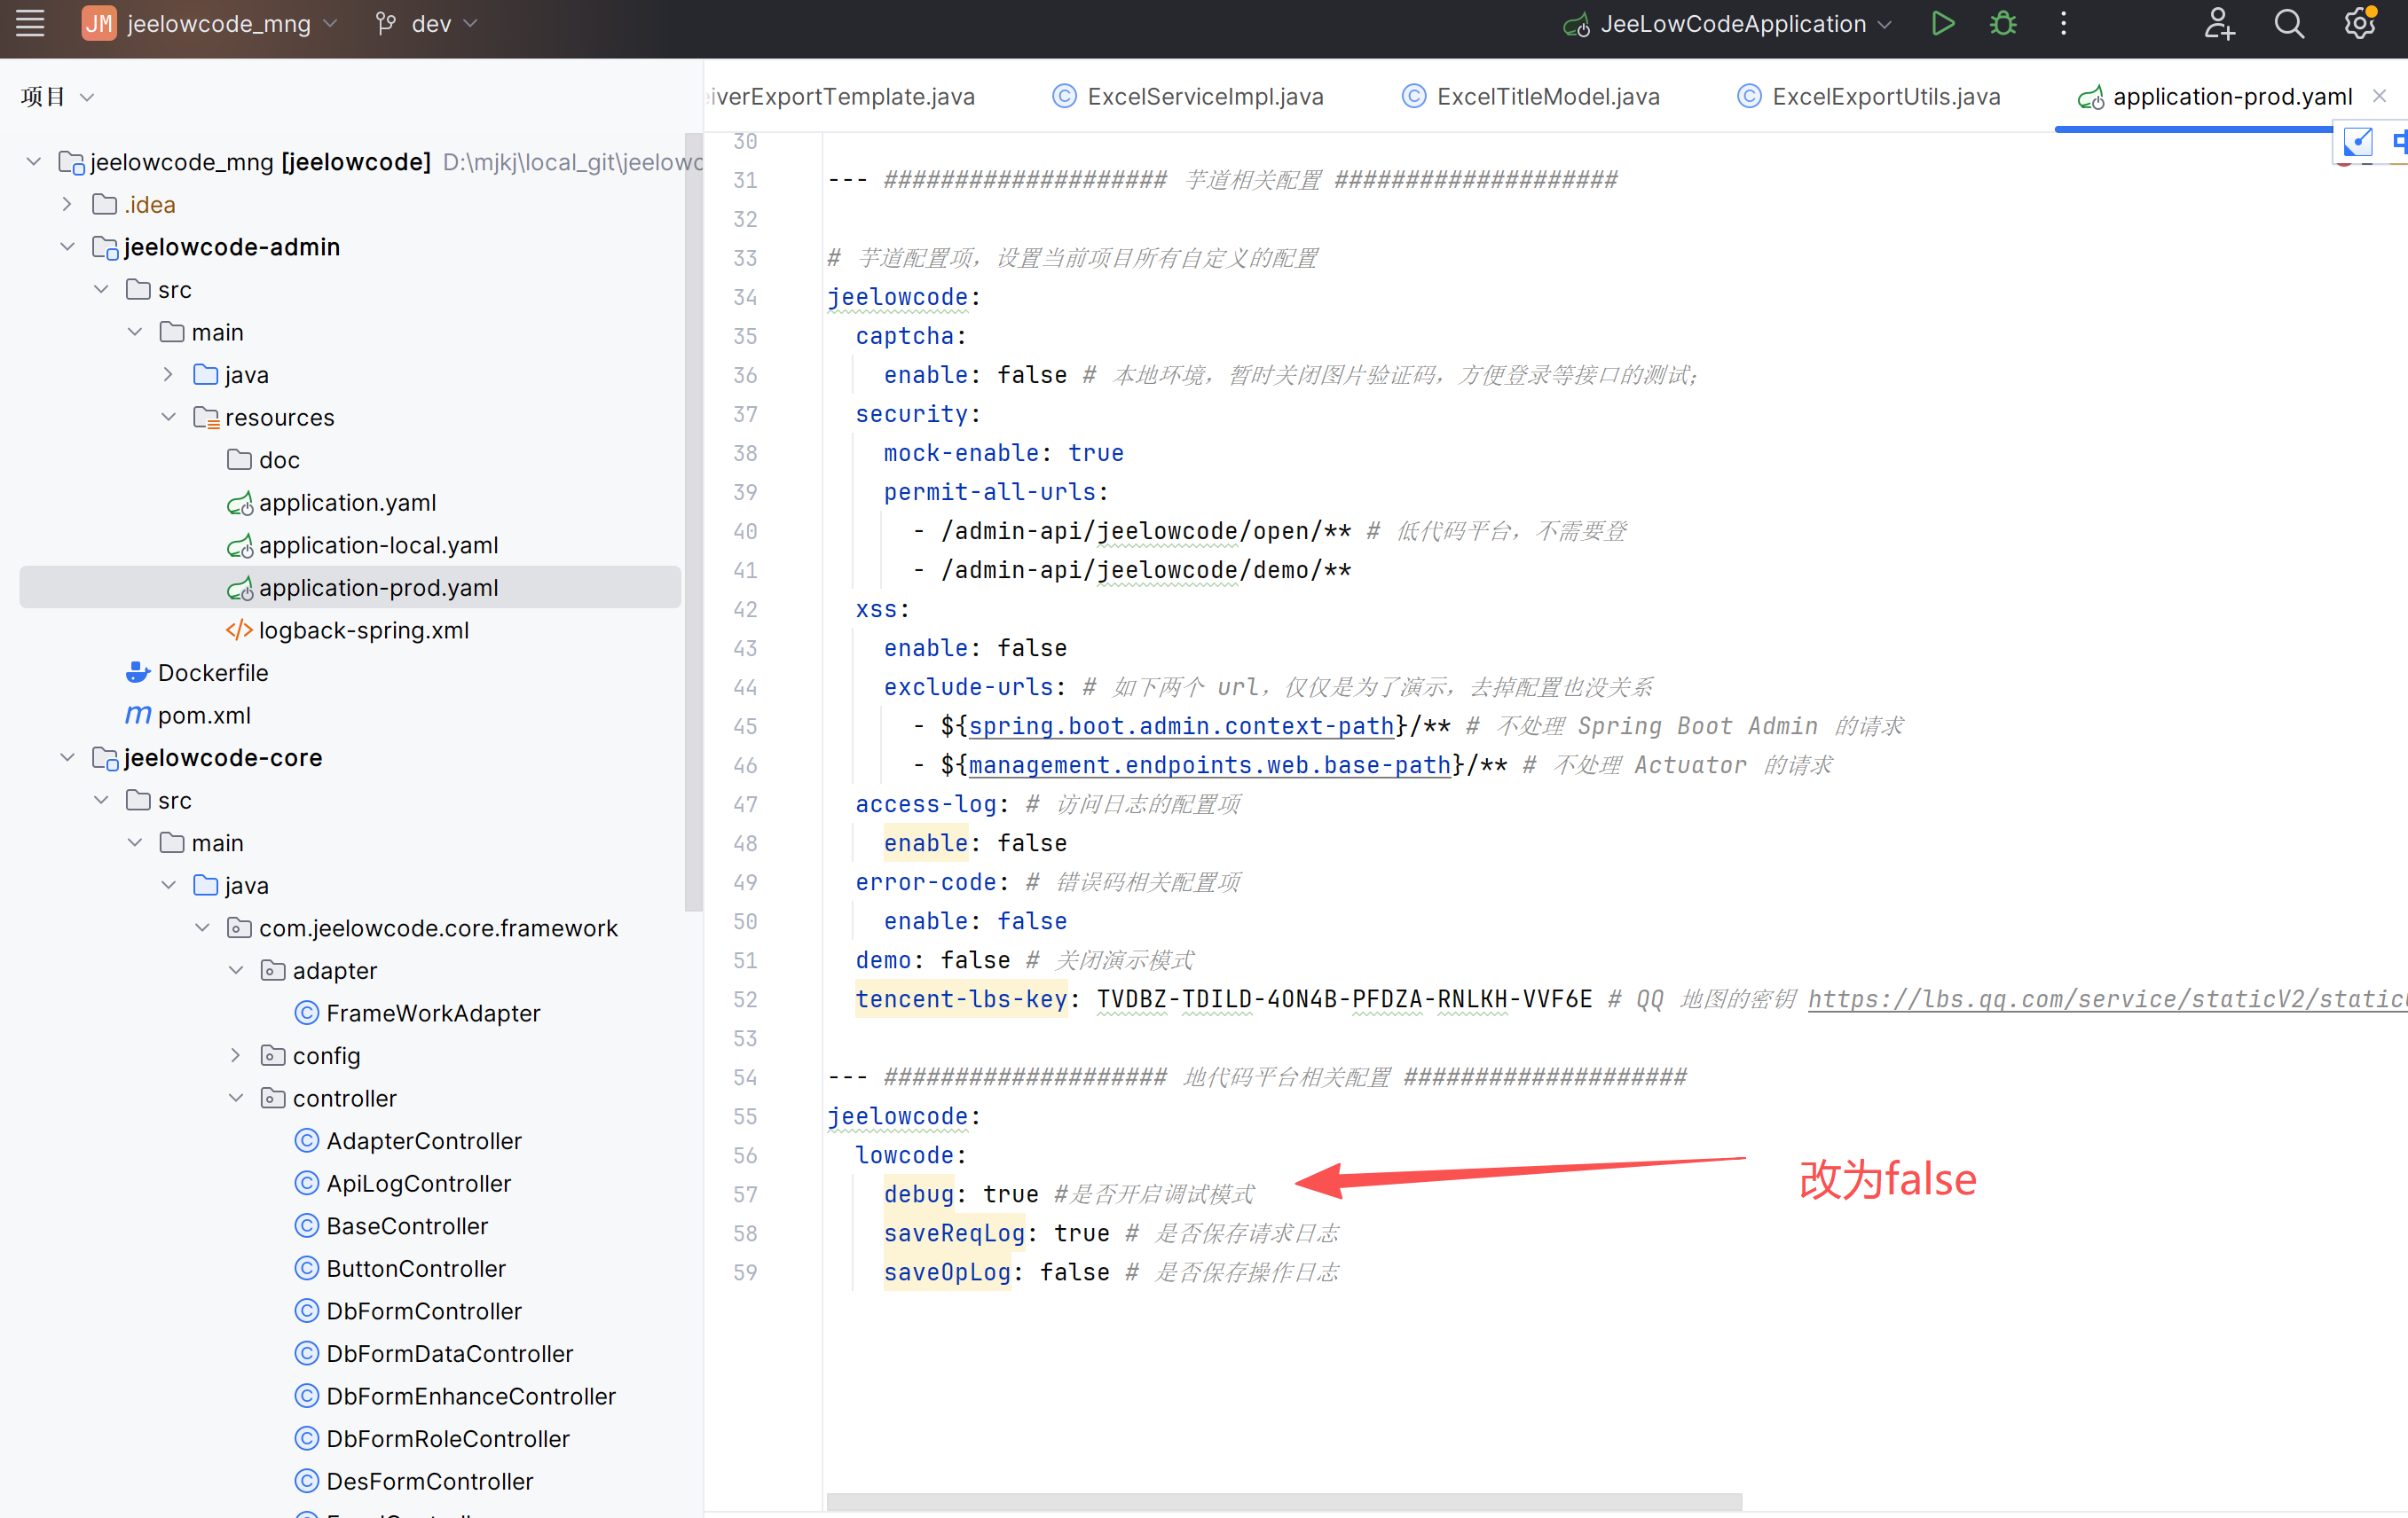This screenshot has width=2408, height=1518.
Task: Expand the config package under framework
Action: [x=236, y=1055]
